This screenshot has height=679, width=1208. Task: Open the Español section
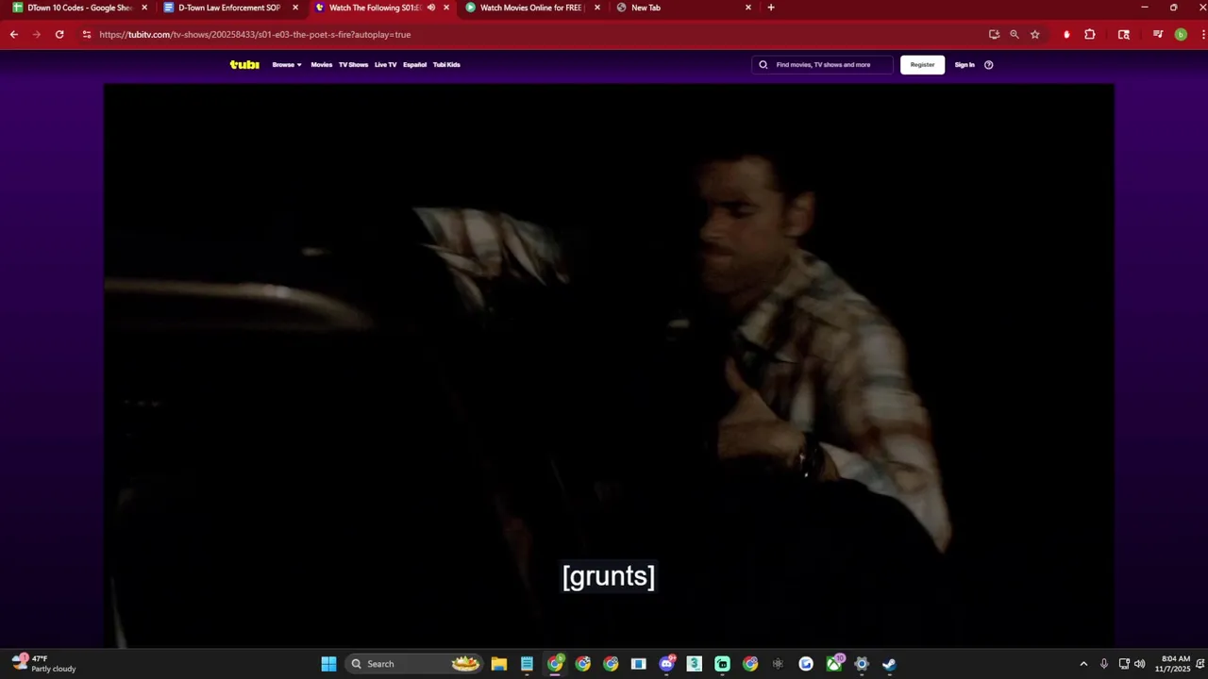click(x=414, y=65)
